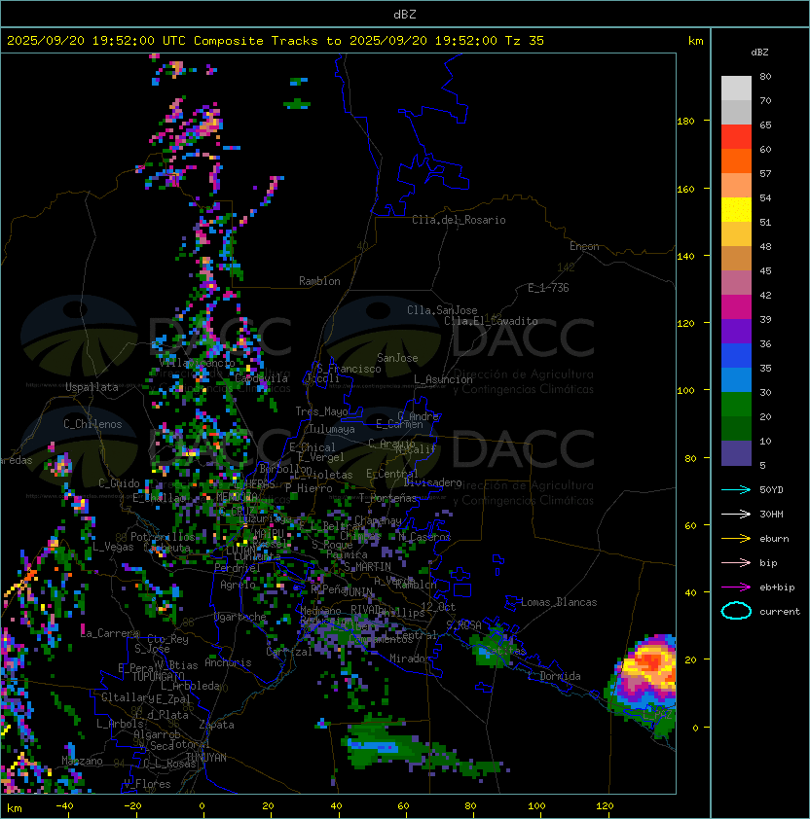Click the 'L_Dormida' map label

coord(554,676)
